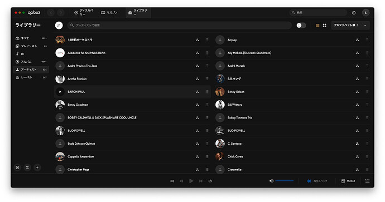Click the qobuz logo
Image resolution: width=385 pixels, height=202 pixels.
point(34,12)
